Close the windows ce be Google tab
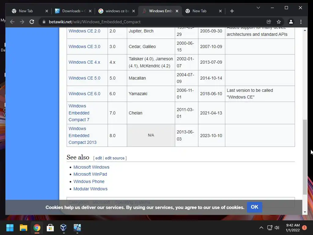This screenshot has width=313, height=235. [x=134, y=11]
